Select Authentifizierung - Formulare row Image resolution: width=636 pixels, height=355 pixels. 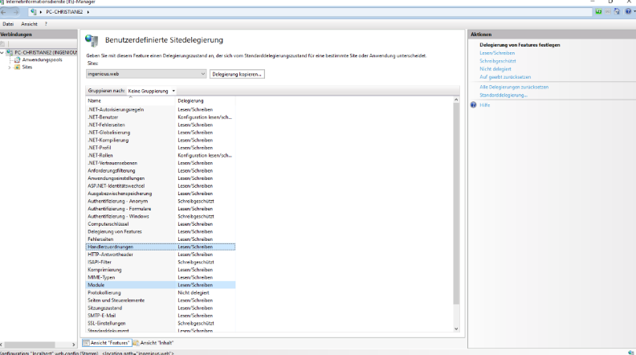161,209
